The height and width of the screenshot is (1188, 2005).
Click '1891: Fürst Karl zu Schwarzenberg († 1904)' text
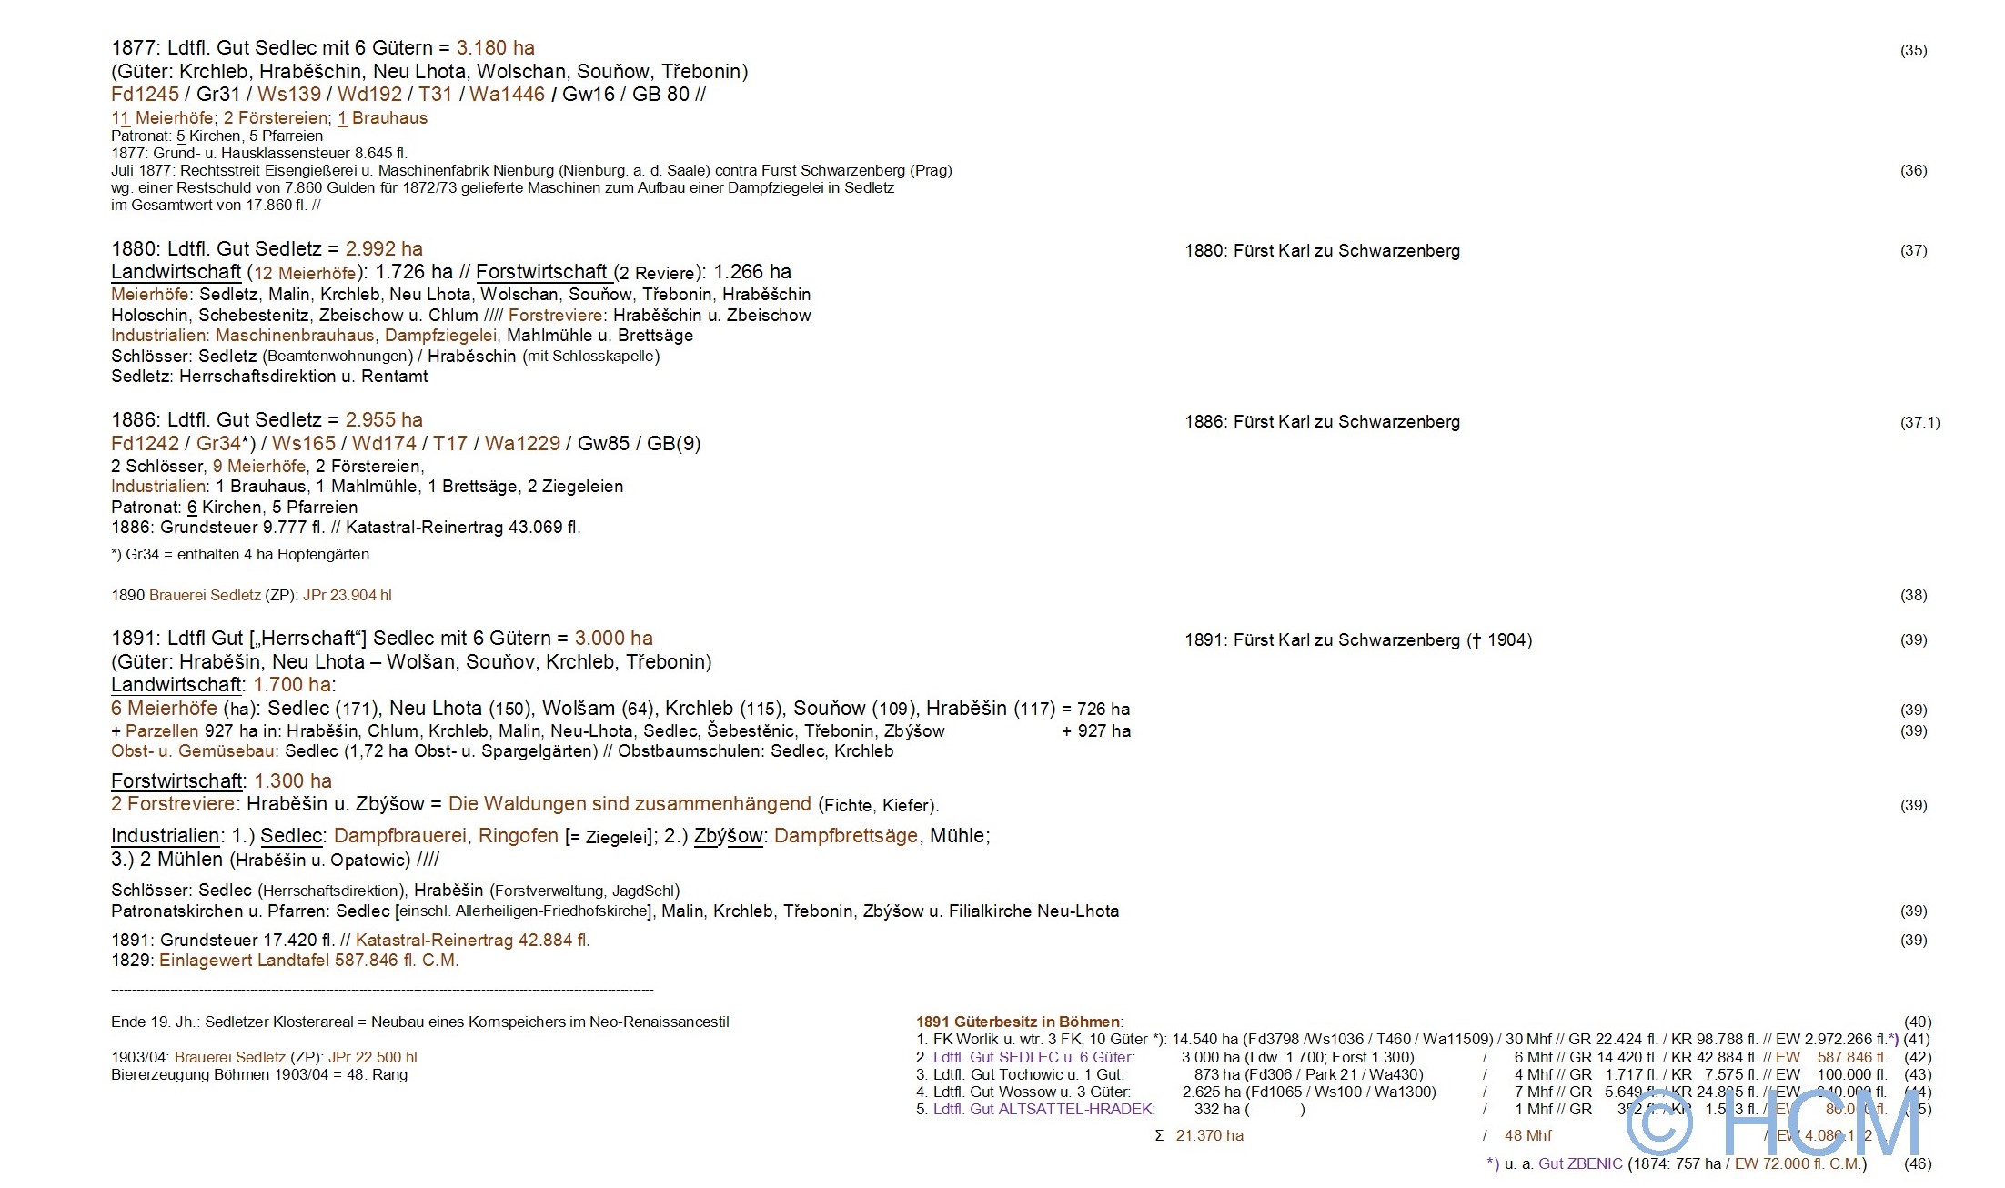(x=1357, y=639)
